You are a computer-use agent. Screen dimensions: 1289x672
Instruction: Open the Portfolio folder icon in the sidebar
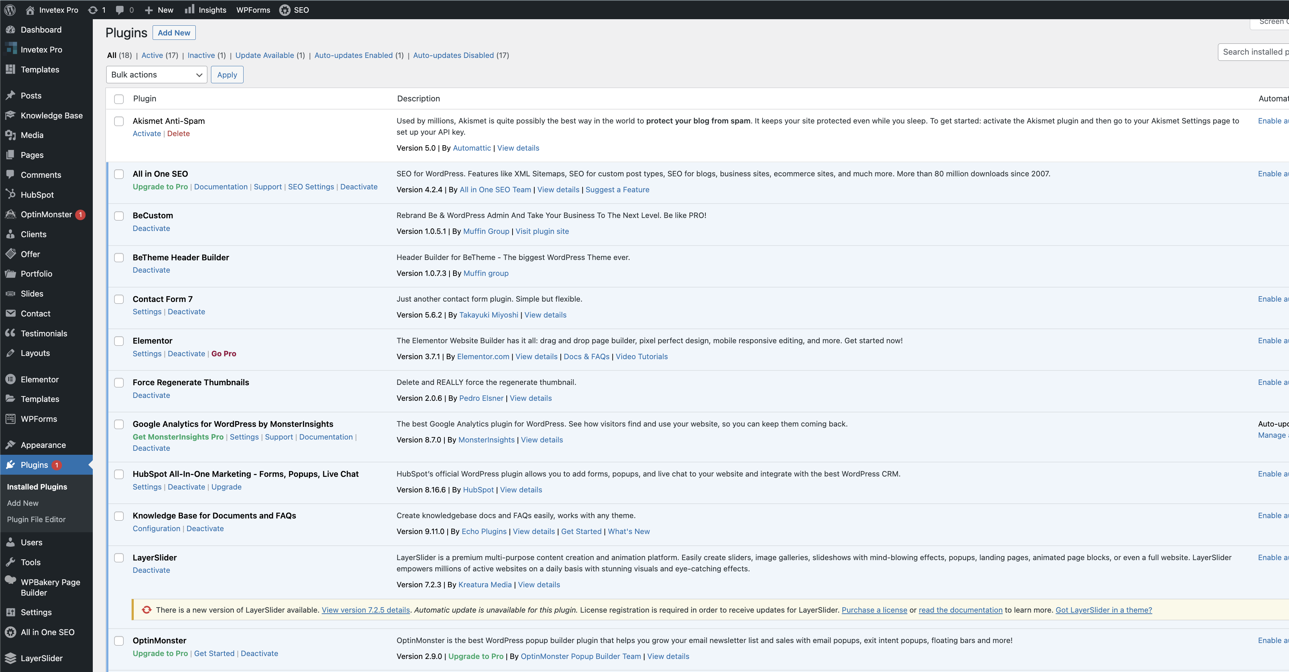(11, 274)
